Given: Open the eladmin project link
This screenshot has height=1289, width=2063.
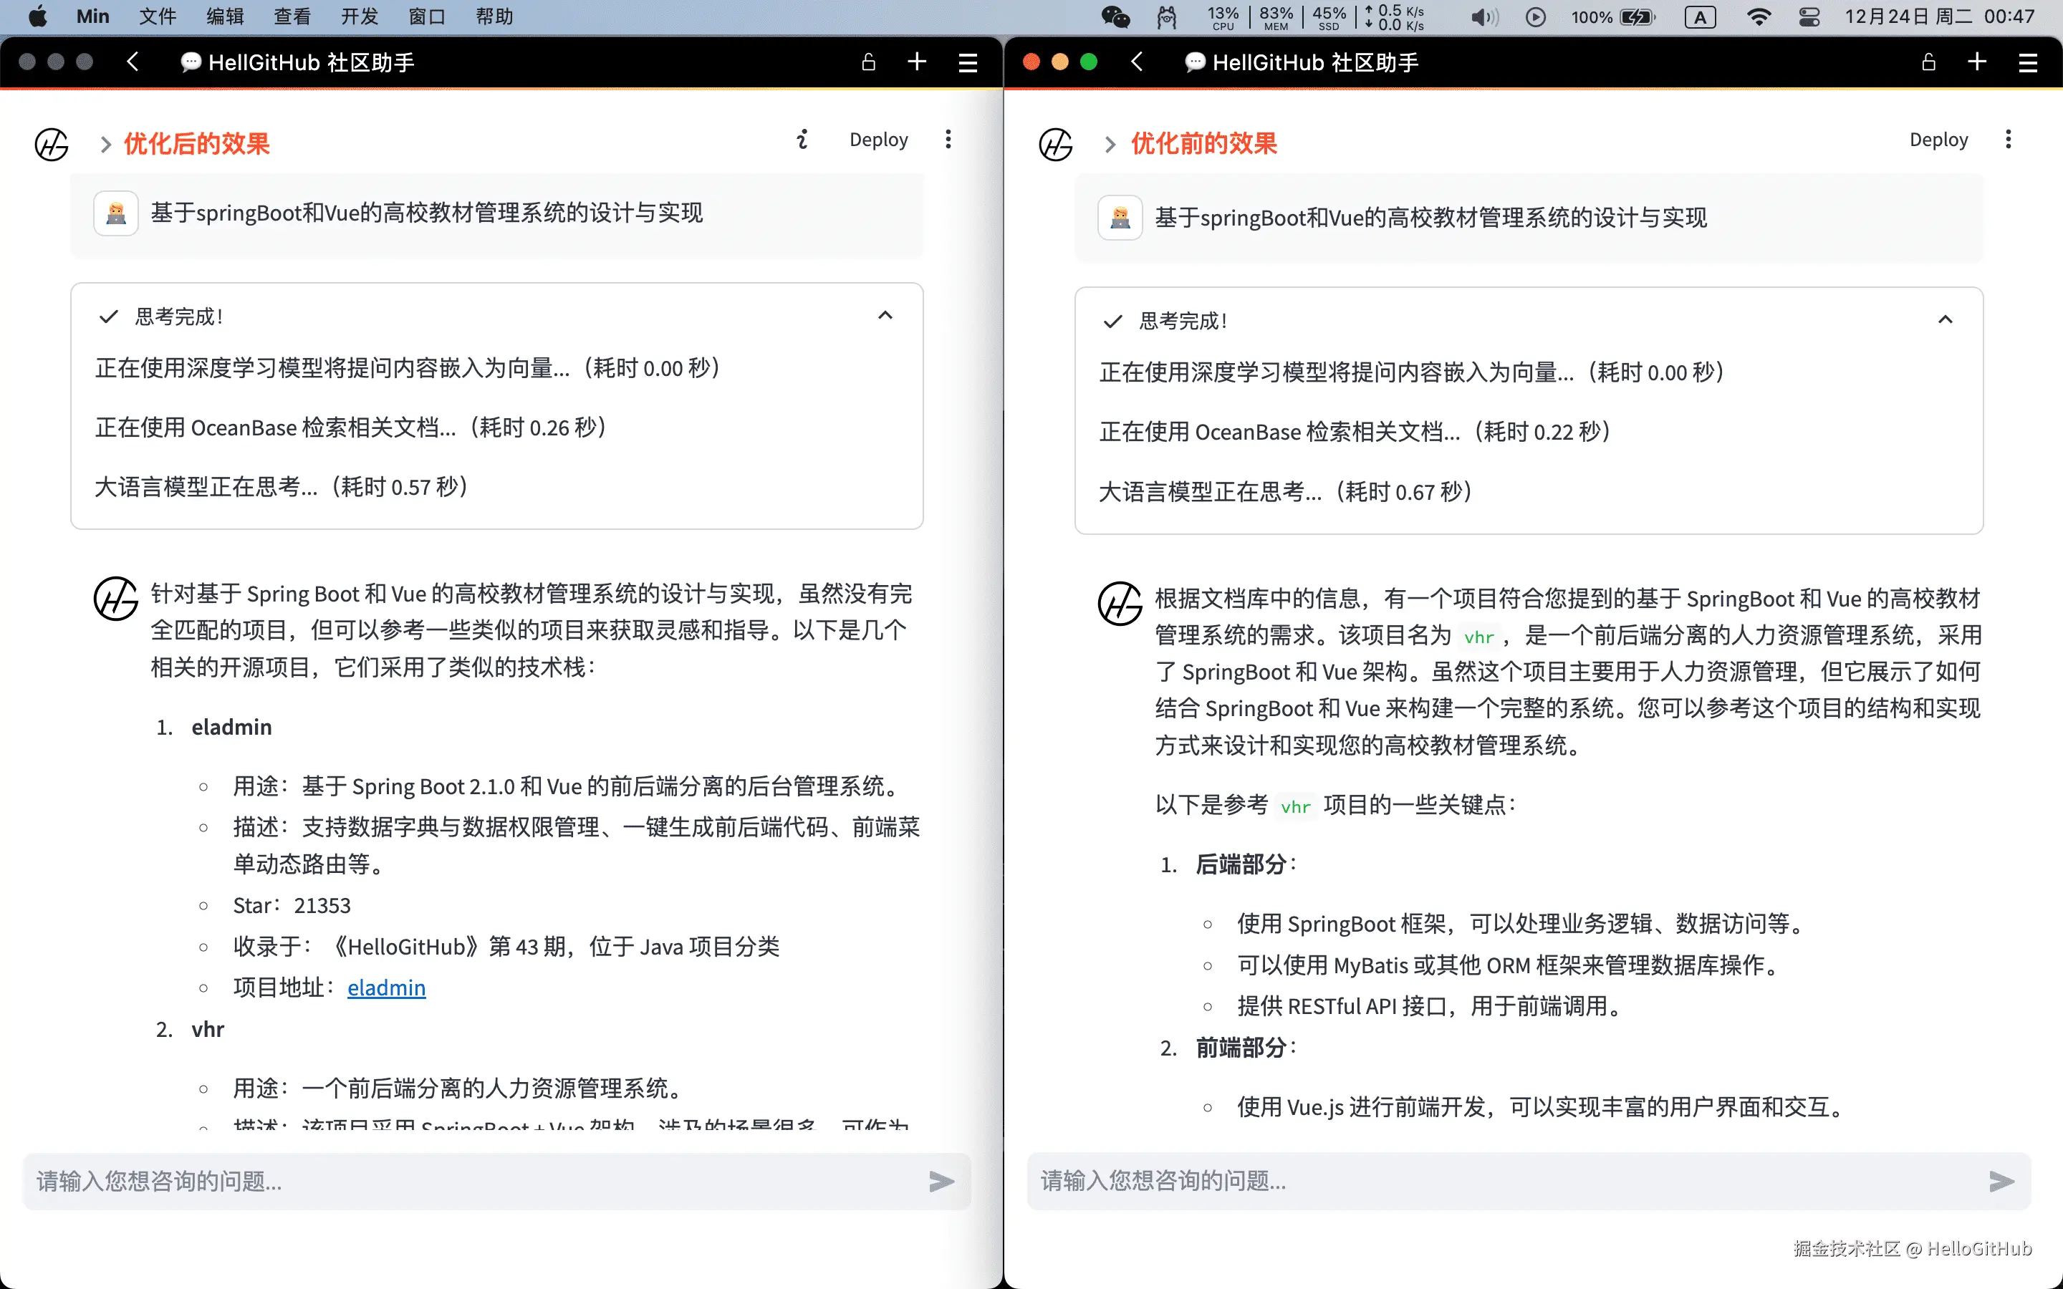Looking at the screenshot, I should tap(386, 988).
